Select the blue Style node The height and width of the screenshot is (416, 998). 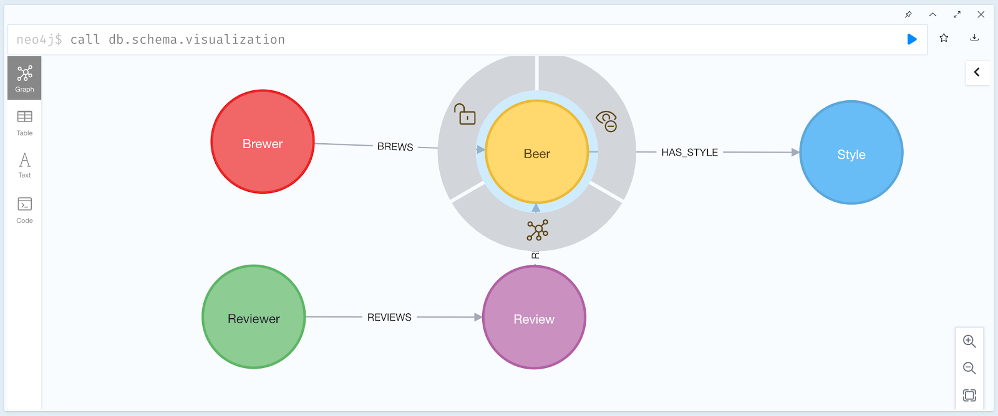tap(851, 153)
